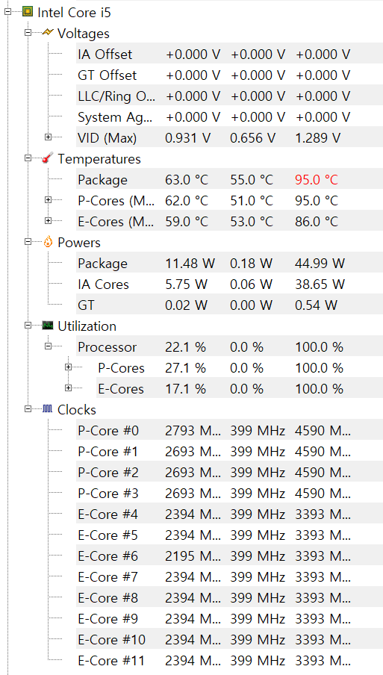Click the Utilization graph icon
Screen dimensions: 383x675
click(x=48, y=326)
